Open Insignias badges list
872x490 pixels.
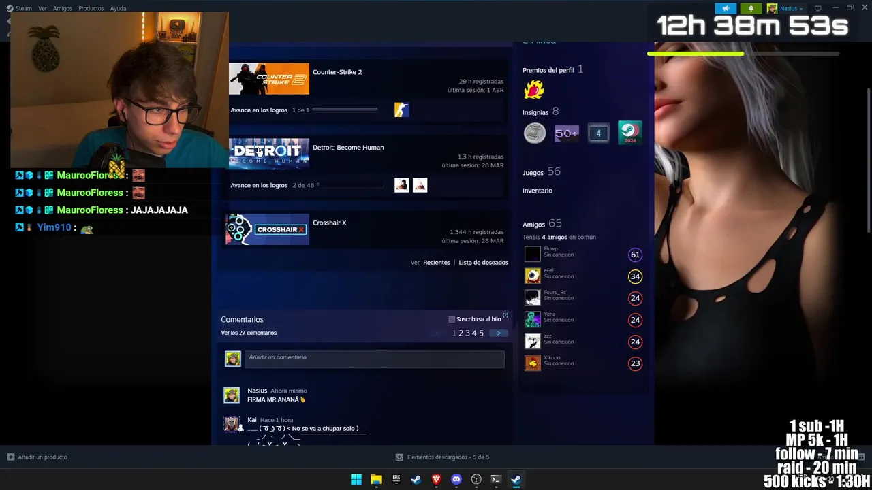(535, 112)
